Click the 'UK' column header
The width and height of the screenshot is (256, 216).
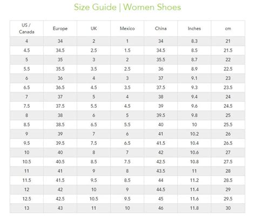tap(93, 29)
